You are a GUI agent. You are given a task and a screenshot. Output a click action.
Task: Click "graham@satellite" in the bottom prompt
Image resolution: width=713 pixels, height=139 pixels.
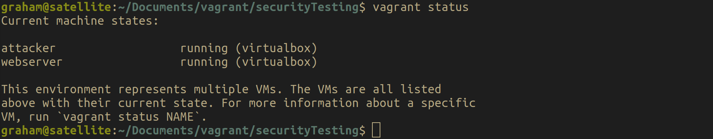point(56,131)
